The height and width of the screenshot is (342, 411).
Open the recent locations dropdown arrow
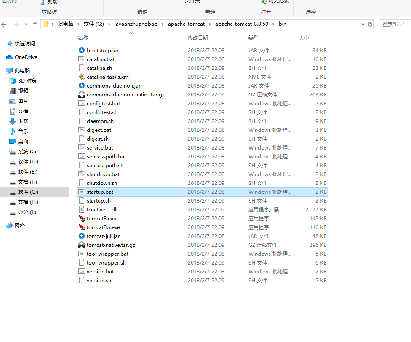click(x=26, y=24)
